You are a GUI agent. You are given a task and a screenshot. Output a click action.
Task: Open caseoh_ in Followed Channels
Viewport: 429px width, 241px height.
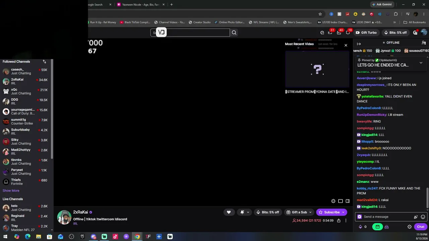click(26, 71)
